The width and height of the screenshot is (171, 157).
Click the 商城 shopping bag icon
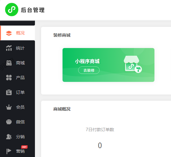click(9, 63)
